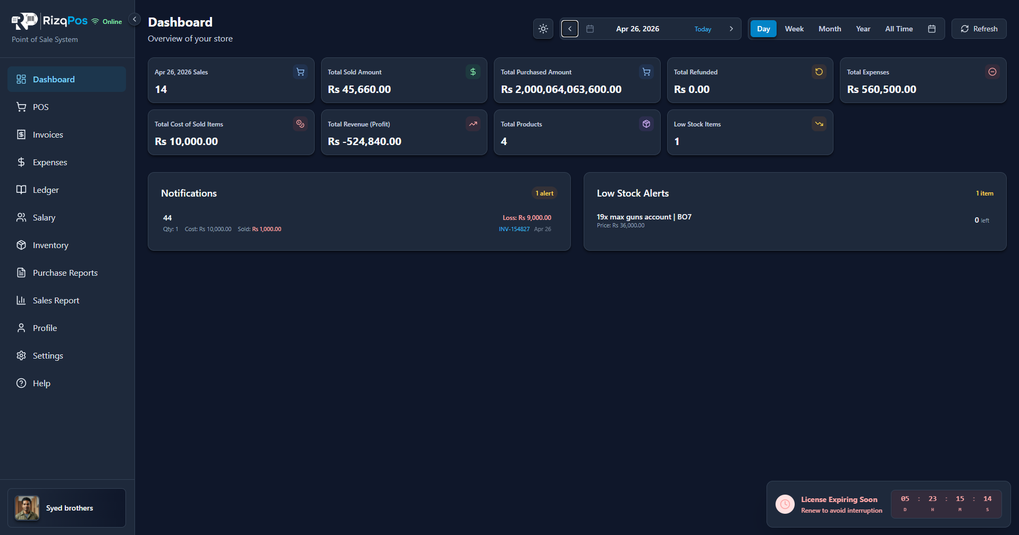1019x535 pixels.
Task: Select the All Time period filter
Action: tap(898, 29)
